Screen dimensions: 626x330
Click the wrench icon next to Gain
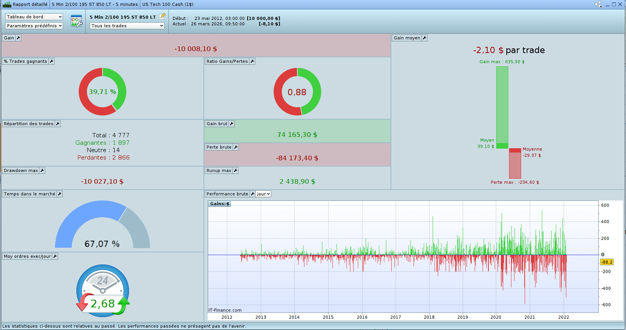[18, 38]
